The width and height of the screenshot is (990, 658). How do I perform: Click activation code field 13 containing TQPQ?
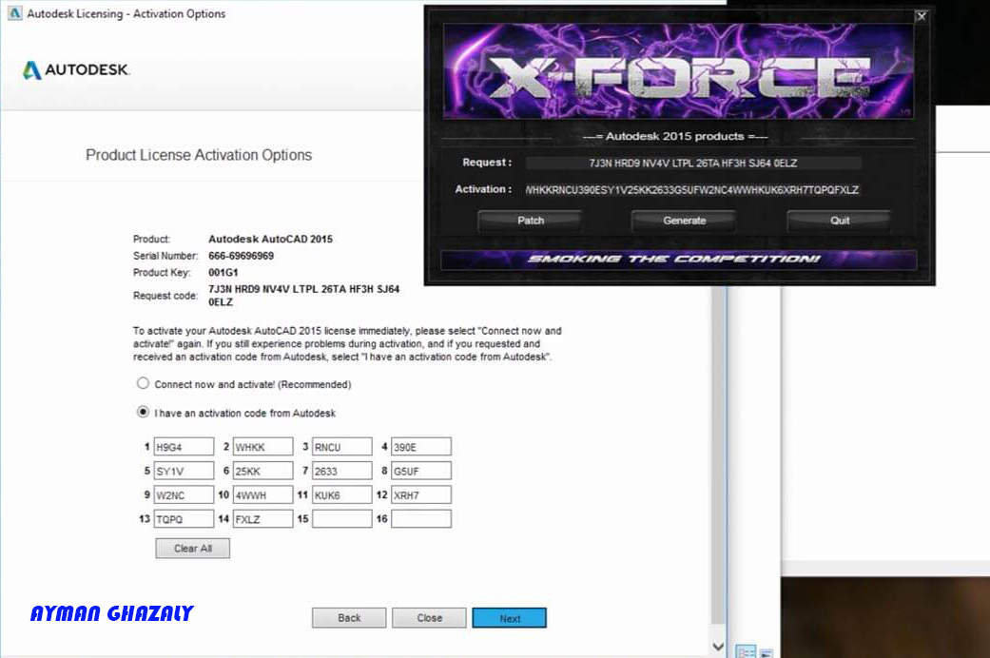tap(184, 518)
